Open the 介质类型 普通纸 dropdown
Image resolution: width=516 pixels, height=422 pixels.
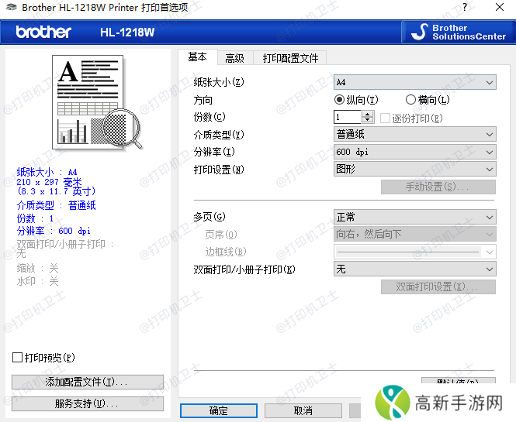[414, 134]
